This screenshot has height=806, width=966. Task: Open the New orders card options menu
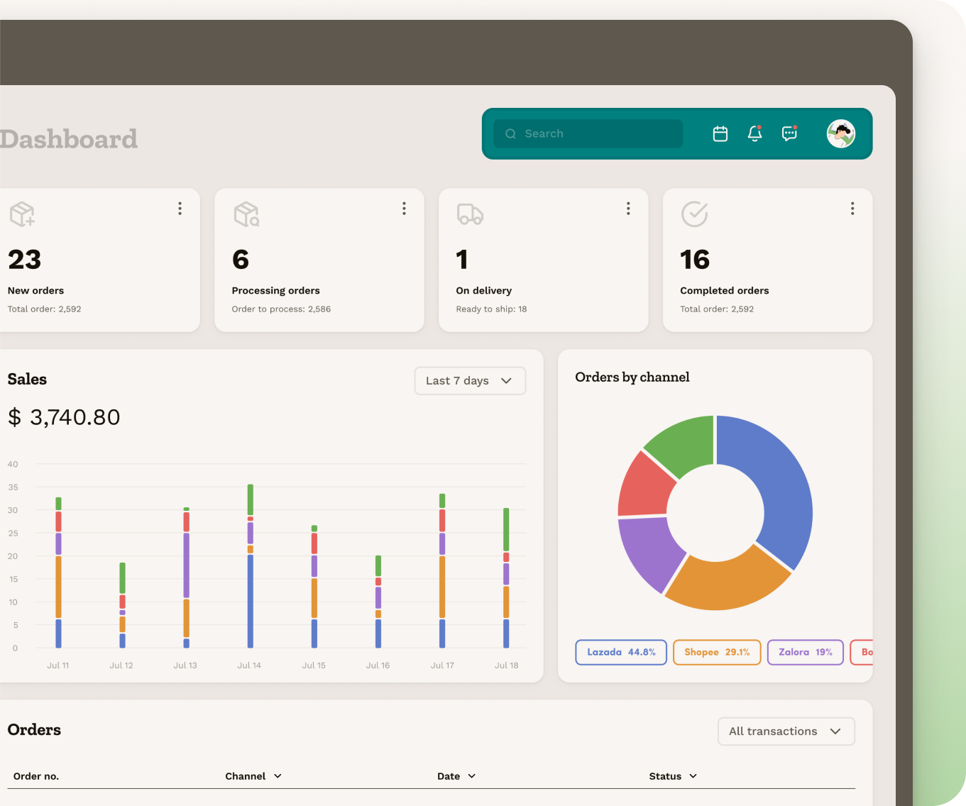(x=180, y=208)
